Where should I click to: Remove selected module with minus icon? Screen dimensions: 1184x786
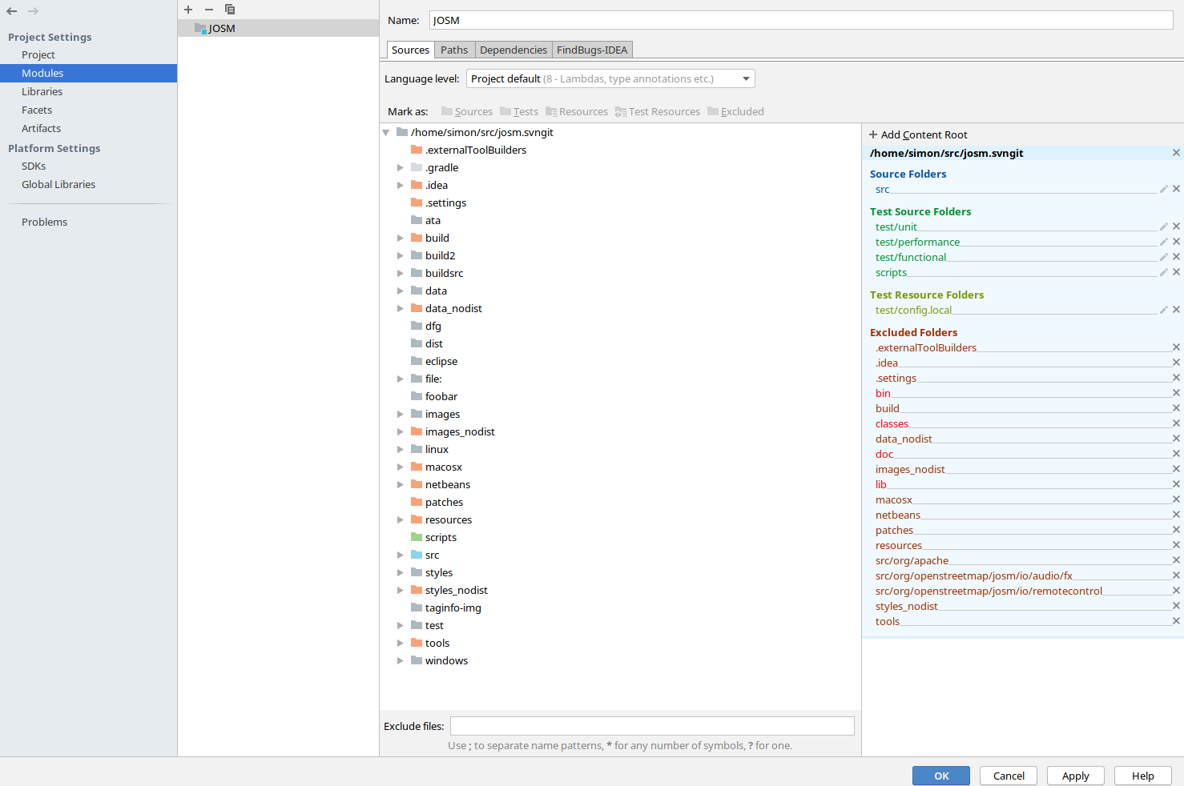coord(209,10)
